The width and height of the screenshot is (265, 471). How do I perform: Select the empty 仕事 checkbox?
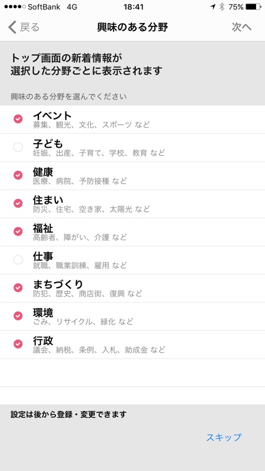coord(18,260)
